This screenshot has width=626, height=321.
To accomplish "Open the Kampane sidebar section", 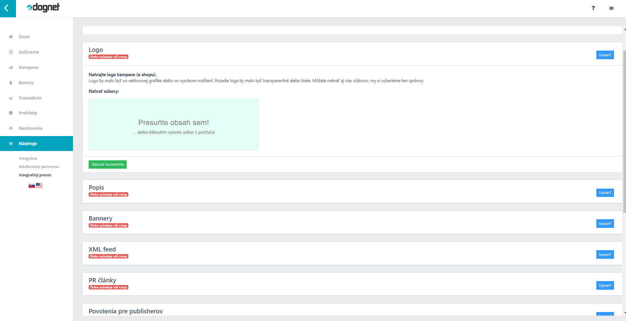I will click(x=28, y=67).
